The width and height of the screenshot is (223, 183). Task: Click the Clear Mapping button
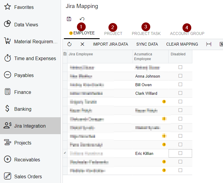click(x=182, y=44)
